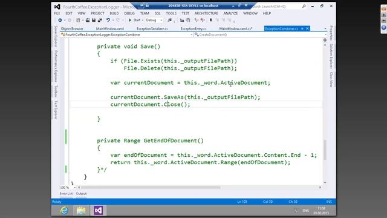Open the Output panel tab
Screen dimensions: 387x218
[81, 194]
